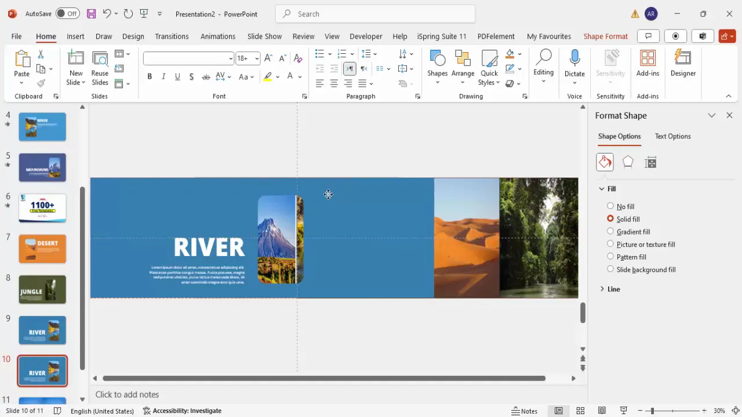The height and width of the screenshot is (417, 742).
Task: Click the Search box
Action: point(375,14)
